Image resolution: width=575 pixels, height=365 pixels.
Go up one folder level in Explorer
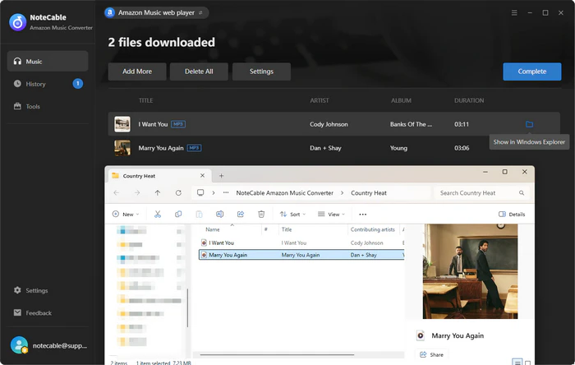pyautogui.click(x=158, y=192)
